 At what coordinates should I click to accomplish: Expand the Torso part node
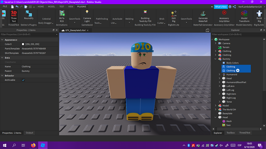point(219,102)
